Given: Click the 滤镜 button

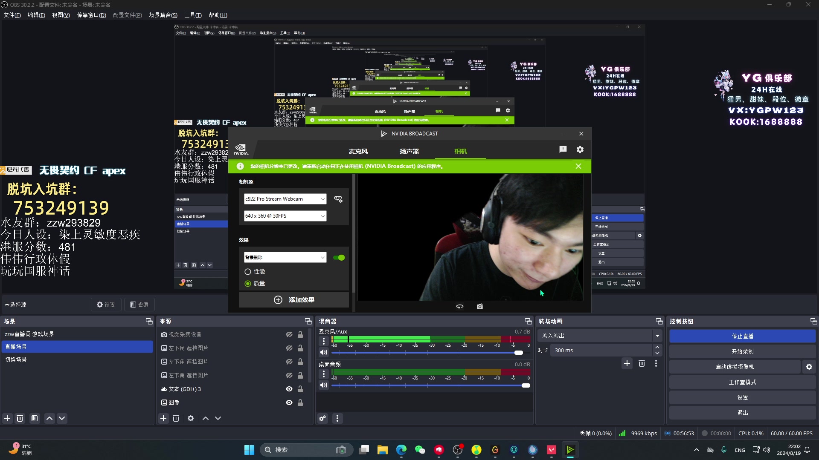Looking at the screenshot, I should [x=139, y=305].
